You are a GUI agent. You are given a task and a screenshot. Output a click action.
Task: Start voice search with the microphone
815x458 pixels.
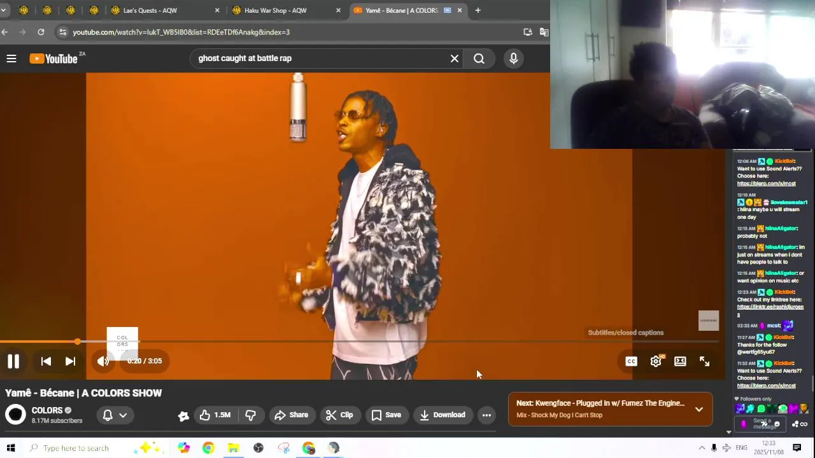[514, 59]
